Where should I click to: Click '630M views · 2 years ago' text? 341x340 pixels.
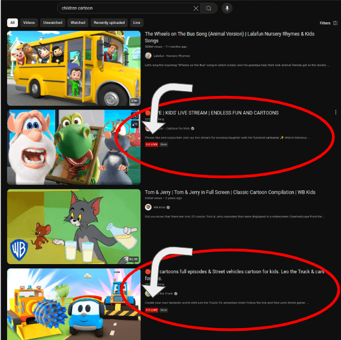click(x=163, y=198)
